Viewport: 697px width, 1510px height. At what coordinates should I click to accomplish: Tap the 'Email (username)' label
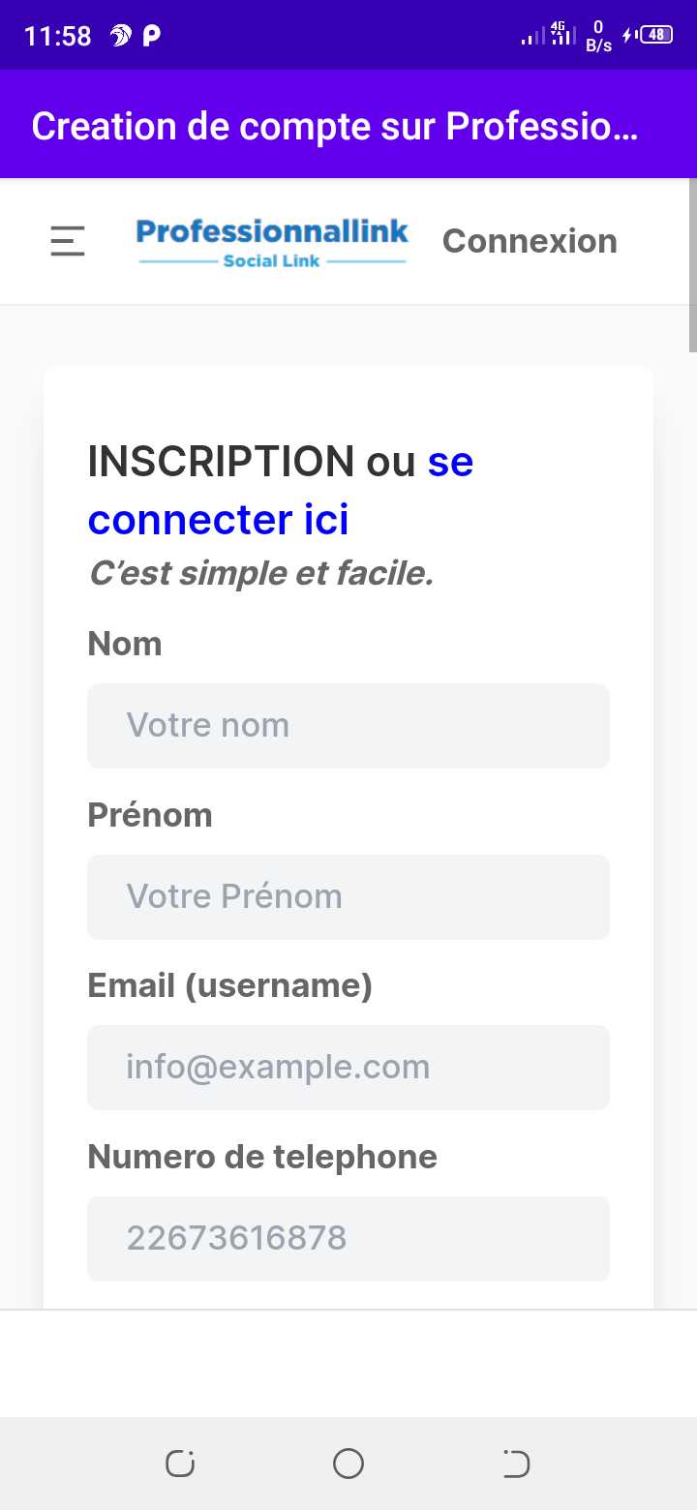pos(230,986)
